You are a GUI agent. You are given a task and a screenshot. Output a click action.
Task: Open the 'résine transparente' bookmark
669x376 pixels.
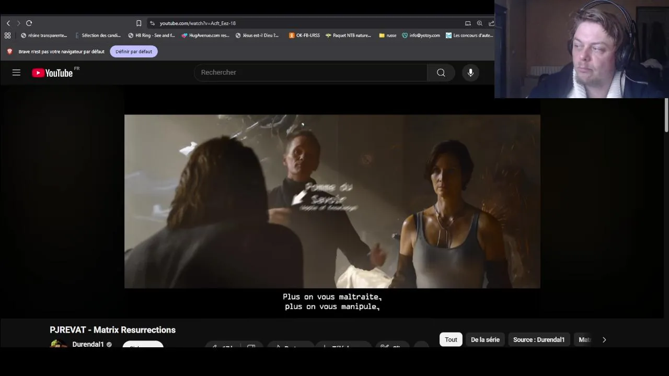pyautogui.click(x=44, y=36)
